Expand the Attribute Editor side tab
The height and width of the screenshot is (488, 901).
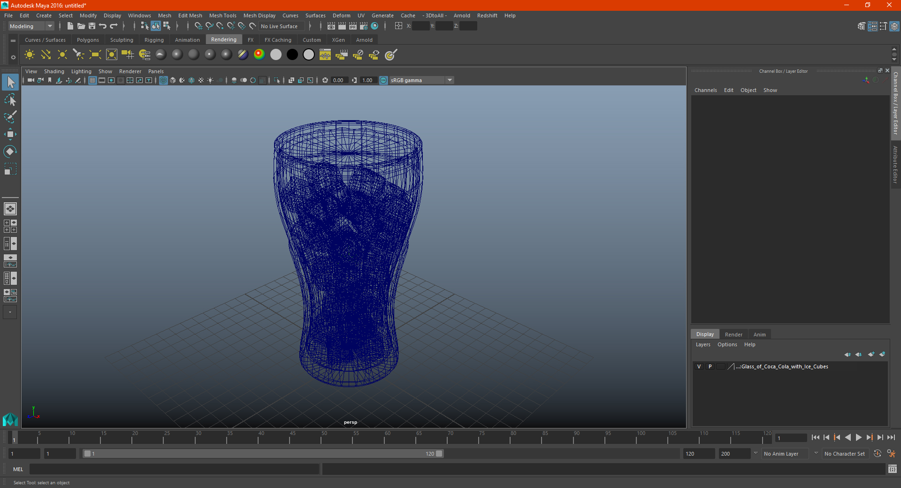(x=896, y=164)
